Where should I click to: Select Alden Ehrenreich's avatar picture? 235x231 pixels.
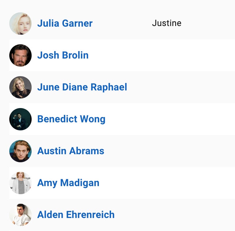(x=20, y=215)
